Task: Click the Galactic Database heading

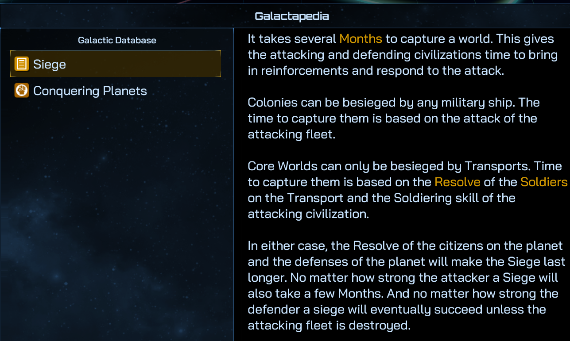Action: click(117, 40)
